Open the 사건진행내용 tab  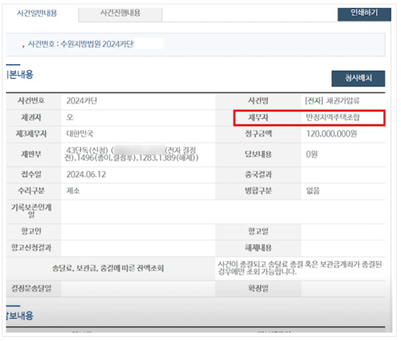pos(120,13)
